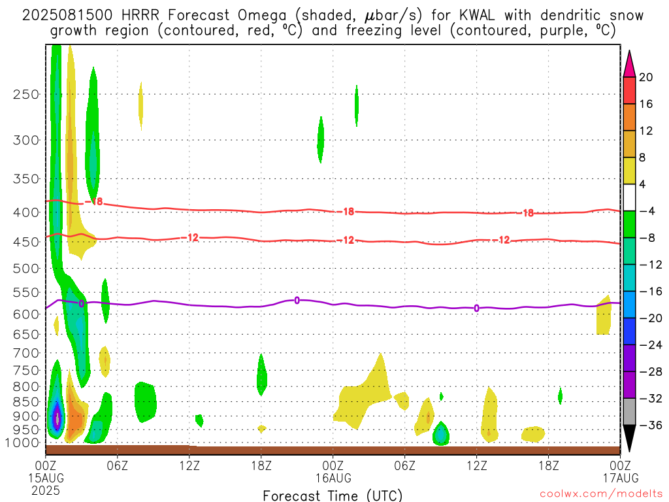Click the 850 pressure level label
669x502 pixels.
[x=26, y=402]
